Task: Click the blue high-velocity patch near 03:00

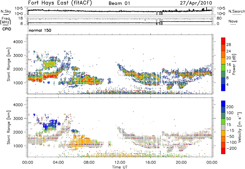Action: click(50, 124)
